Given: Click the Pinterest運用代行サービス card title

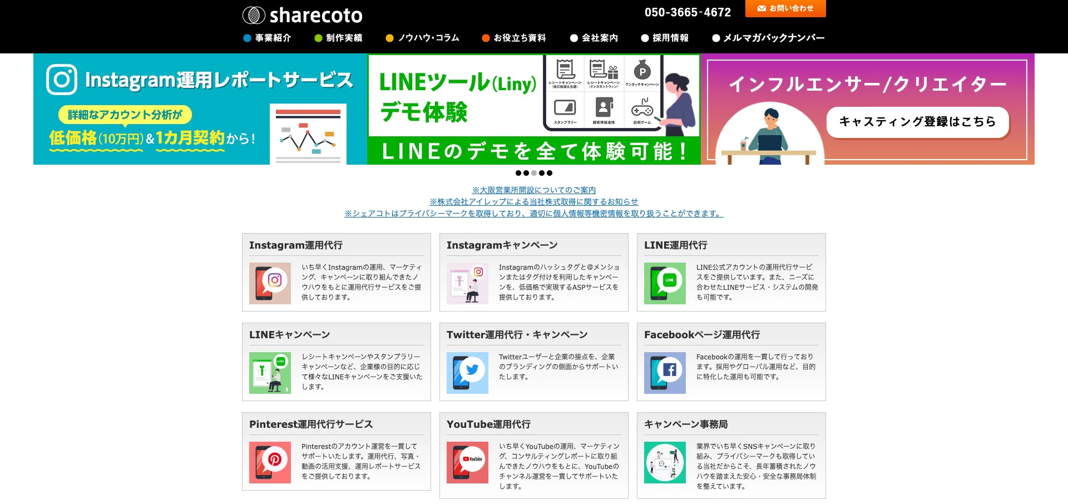Looking at the screenshot, I should 311,424.
